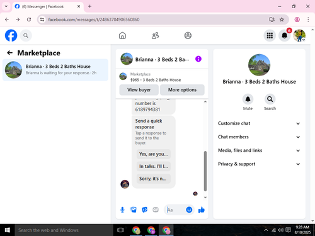Image resolution: width=315 pixels, height=236 pixels.
Task: Go to Home feed icon
Action: point(122,35)
